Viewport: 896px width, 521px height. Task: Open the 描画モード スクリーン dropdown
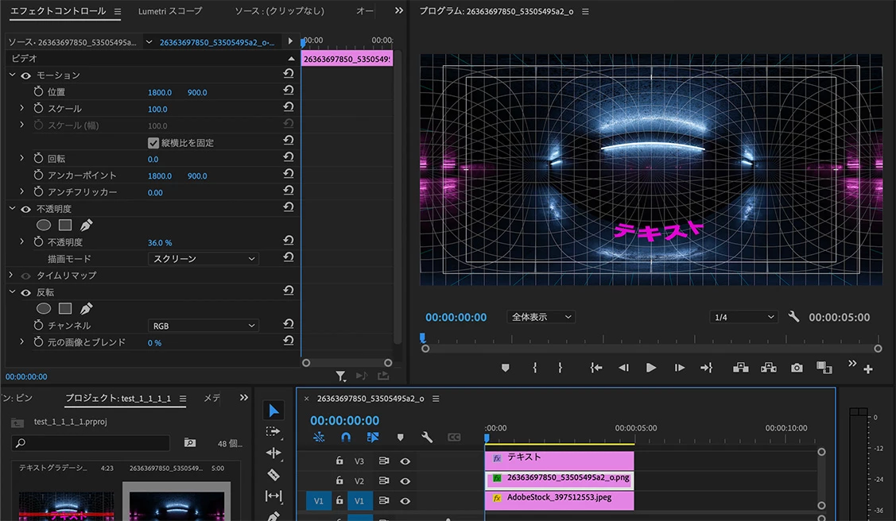pos(204,258)
